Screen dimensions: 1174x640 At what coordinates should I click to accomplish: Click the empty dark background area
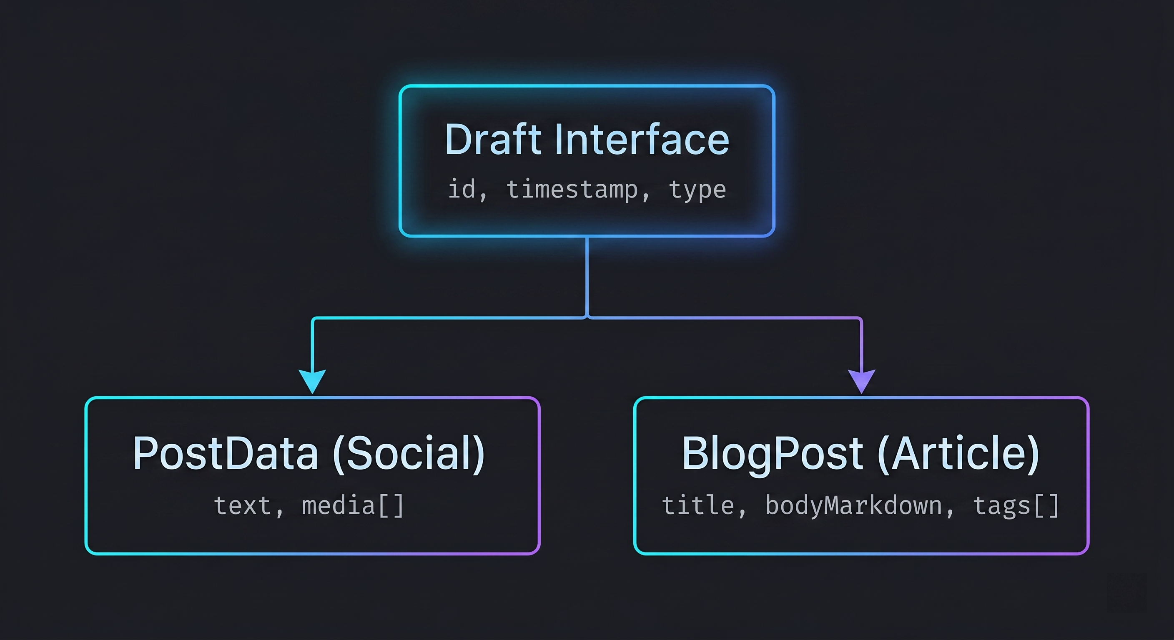coord(137,137)
